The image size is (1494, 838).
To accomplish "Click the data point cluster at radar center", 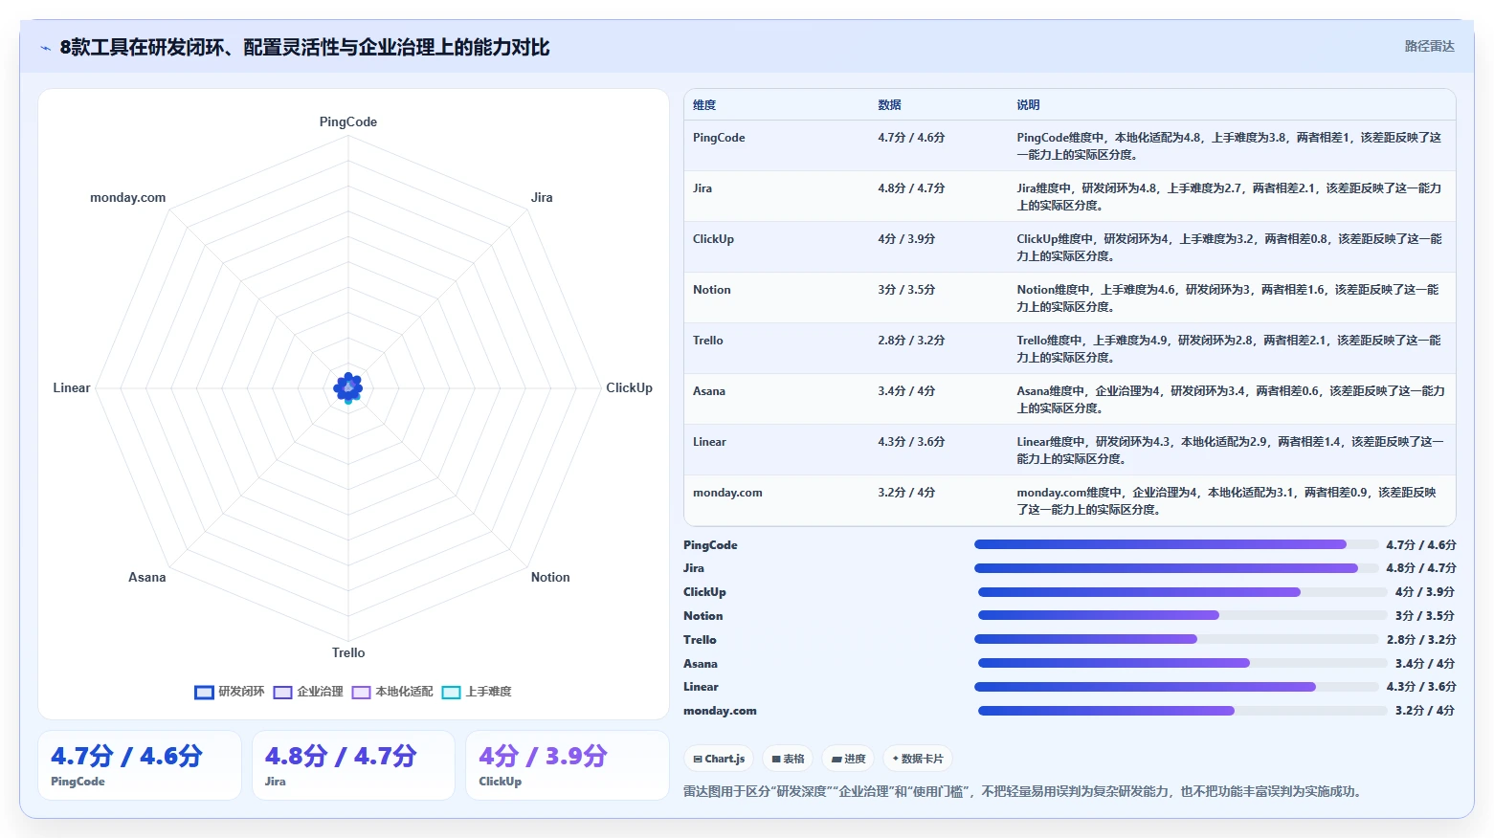I will click(x=348, y=387).
